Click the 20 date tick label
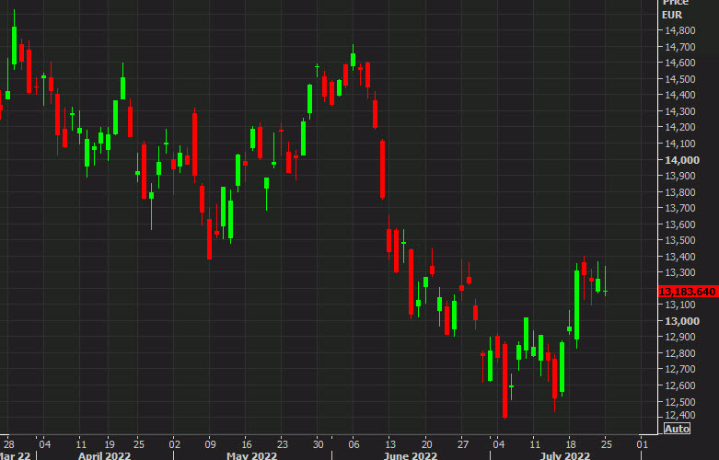The height and width of the screenshot is (460, 719). coord(426,444)
